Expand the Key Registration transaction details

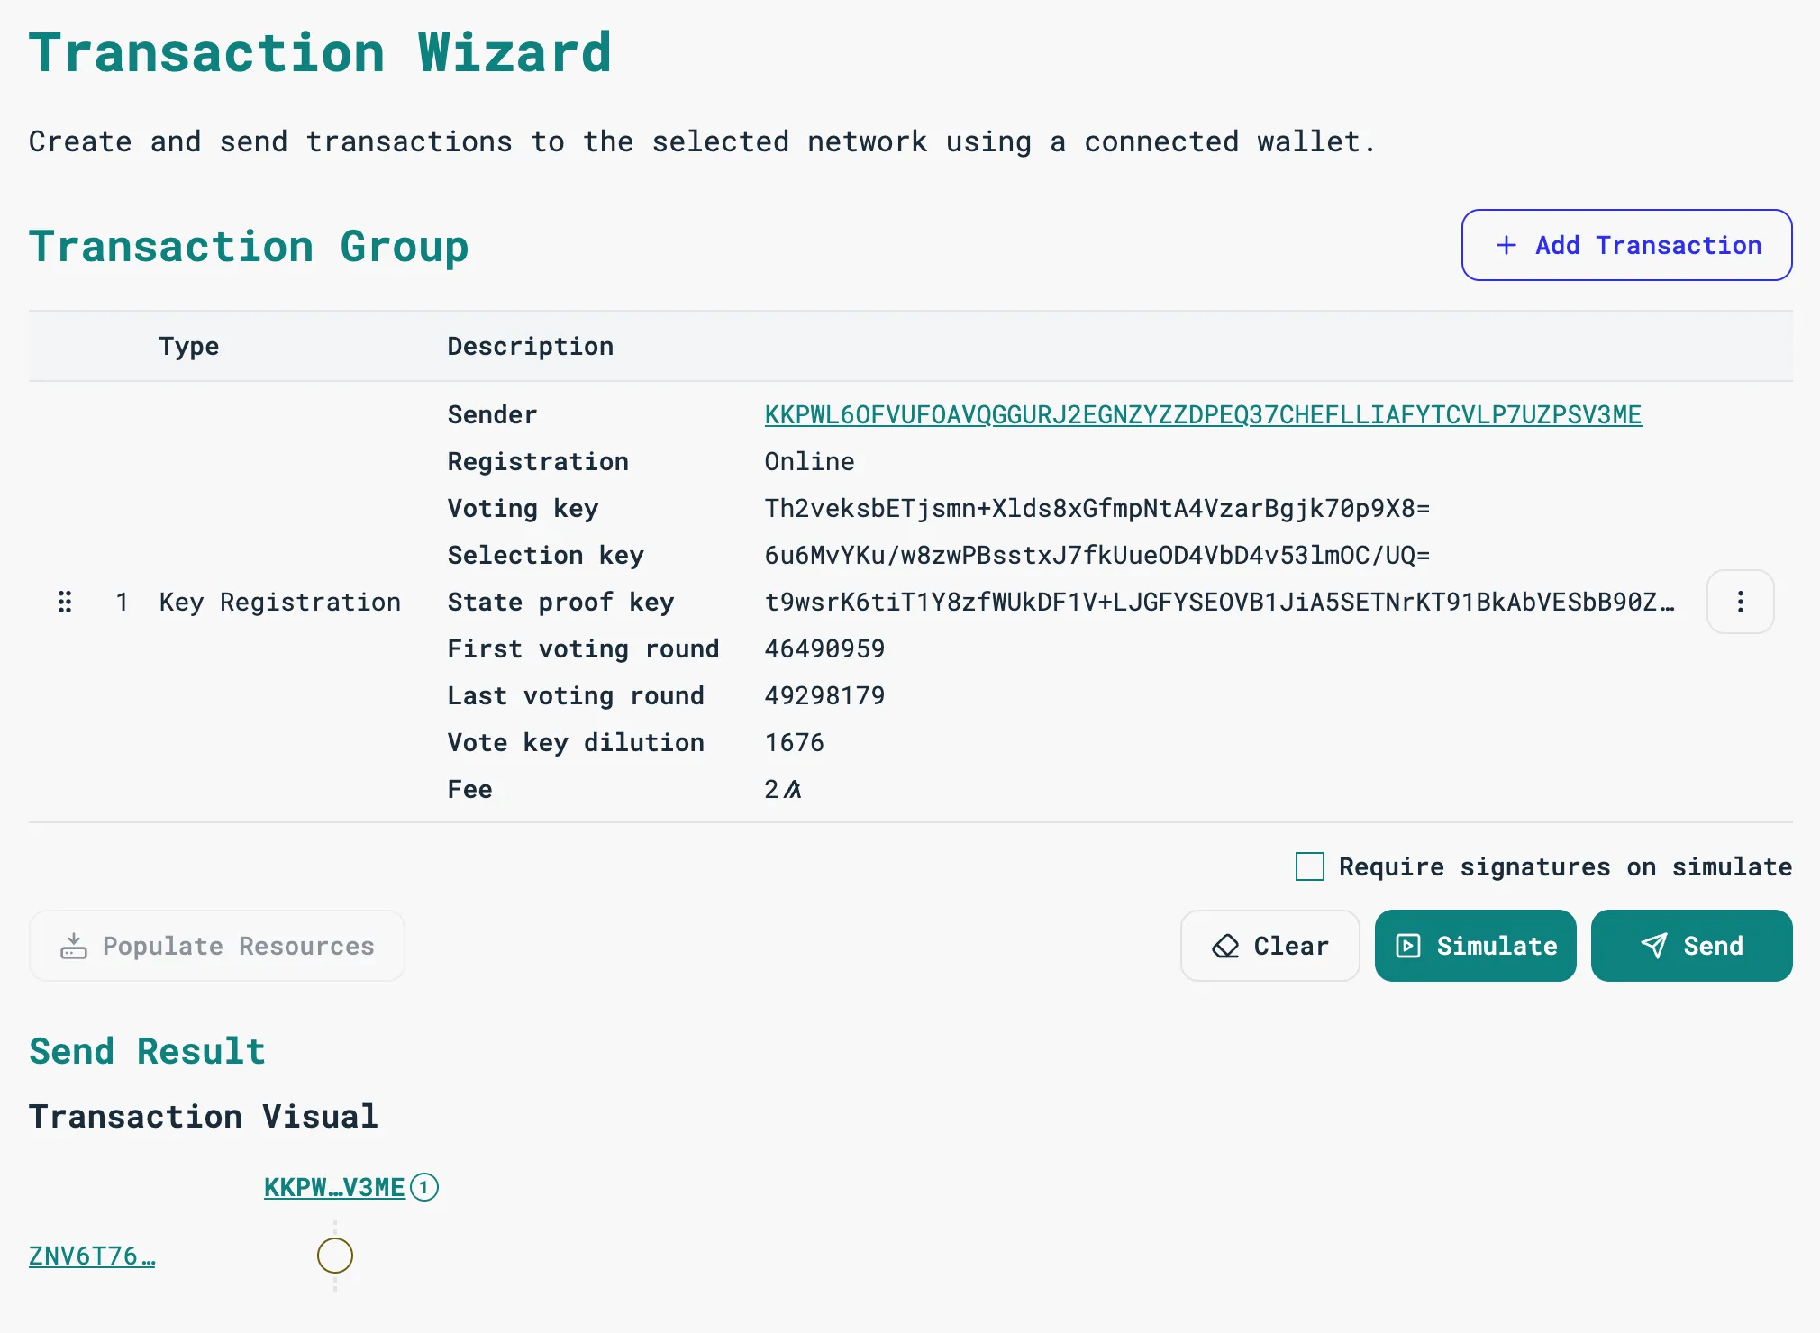click(1740, 600)
